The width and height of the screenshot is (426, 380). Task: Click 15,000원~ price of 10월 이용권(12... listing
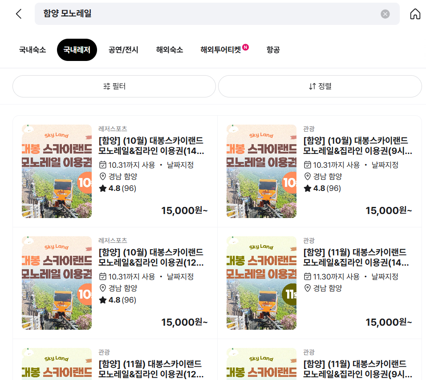click(184, 322)
